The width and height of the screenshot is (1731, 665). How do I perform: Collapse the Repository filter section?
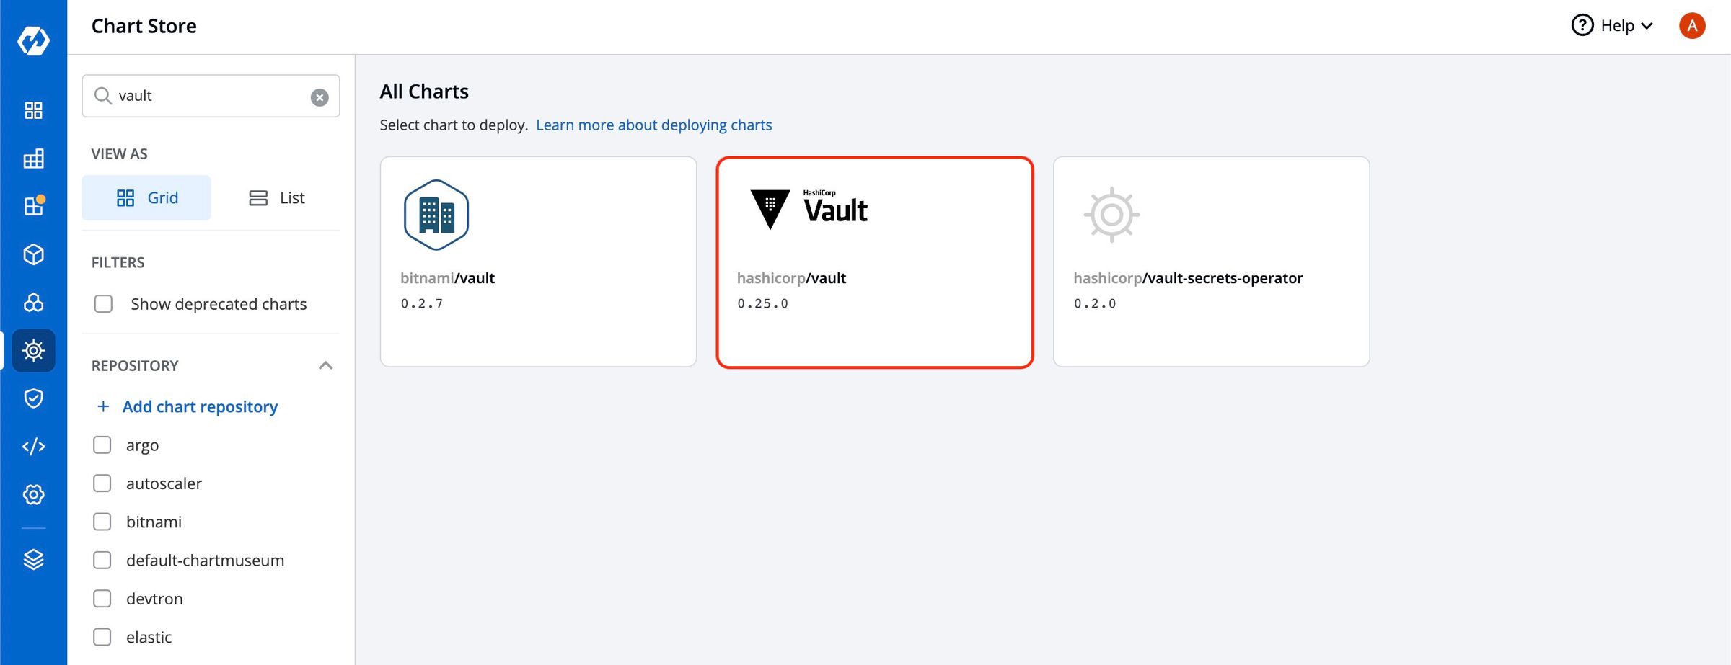[x=325, y=365]
